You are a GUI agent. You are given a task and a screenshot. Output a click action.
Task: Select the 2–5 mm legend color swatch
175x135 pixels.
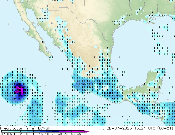click(x=24, y=131)
